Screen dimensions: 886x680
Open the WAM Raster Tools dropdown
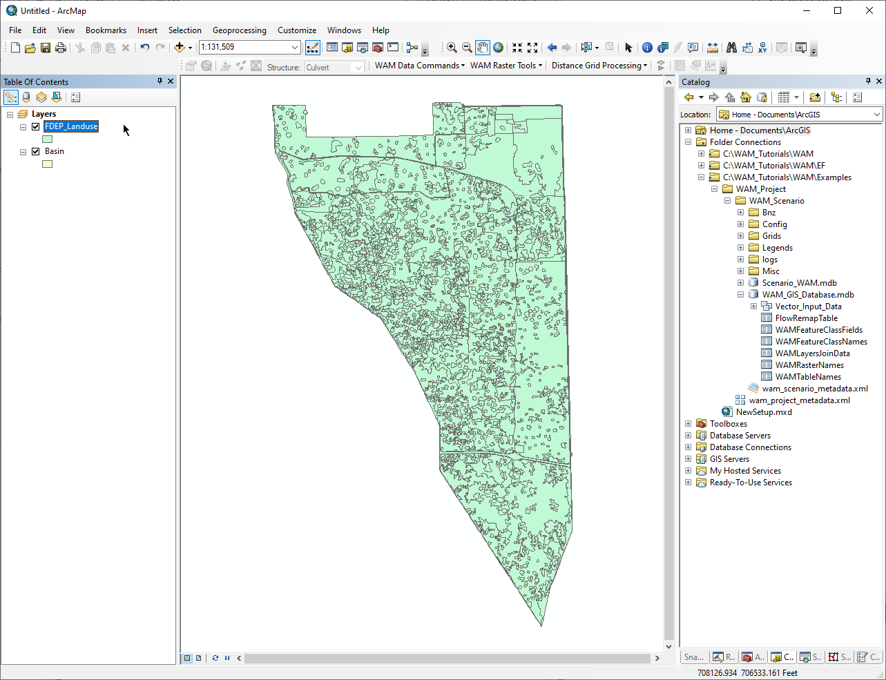coord(506,66)
